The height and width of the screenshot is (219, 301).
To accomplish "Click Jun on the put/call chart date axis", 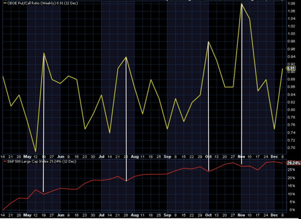I will pyautogui.click(x=61, y=157).
